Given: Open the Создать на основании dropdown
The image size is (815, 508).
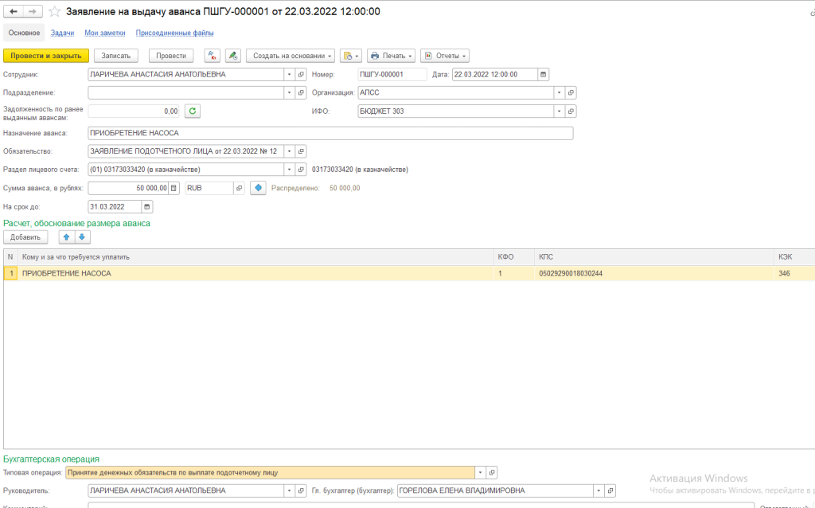Looking at the screenshot, I should coord(291,56).
